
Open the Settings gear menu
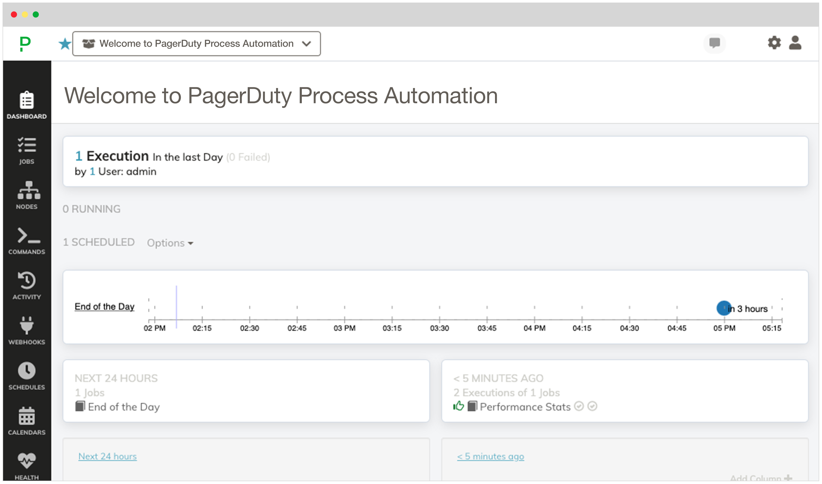(774, 43)
